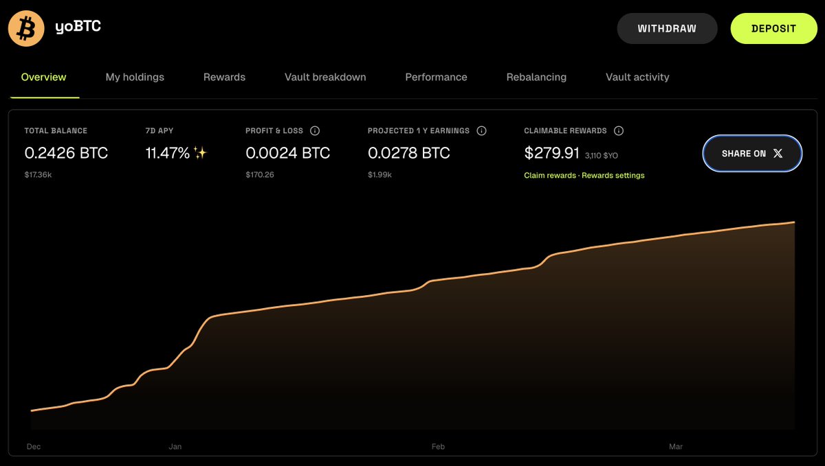
Task: Switch to the Vault activity tab
Action: tap(637, 77)
